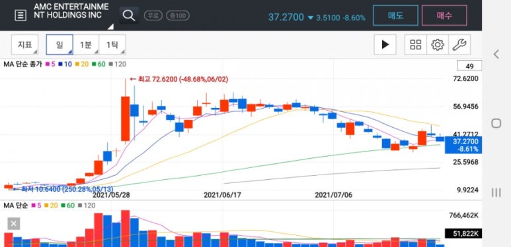Switch to the 1분 chart tab
This screenshot has height=247, width=511.
[x=86, y=45]
